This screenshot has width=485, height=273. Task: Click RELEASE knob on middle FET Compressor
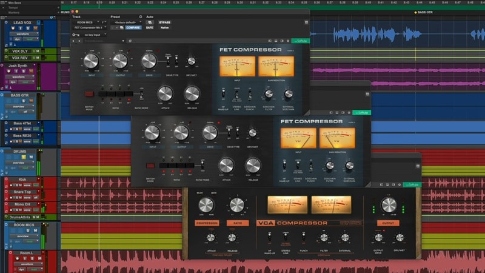tap(253, 165)
